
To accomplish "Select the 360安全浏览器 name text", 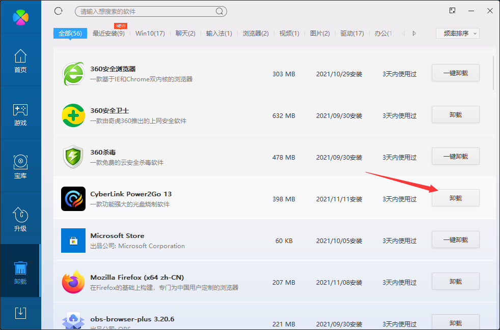I will [113, 69].
